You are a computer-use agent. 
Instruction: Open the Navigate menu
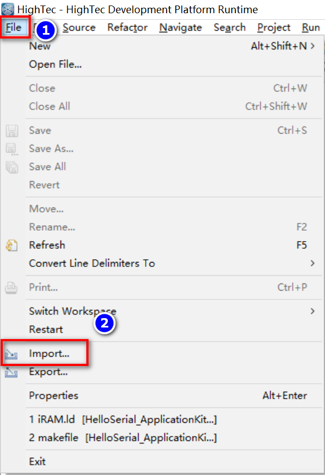[181, 28]
